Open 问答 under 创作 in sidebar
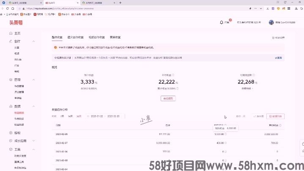 tap(17, 66)
